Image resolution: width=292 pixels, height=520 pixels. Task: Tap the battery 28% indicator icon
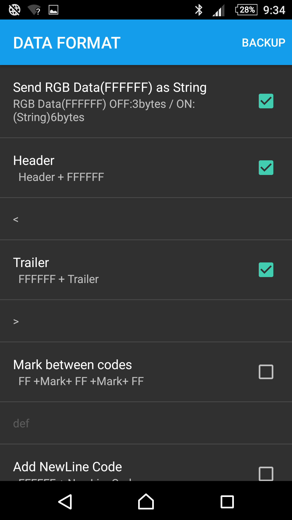click(x=246, y=10)
